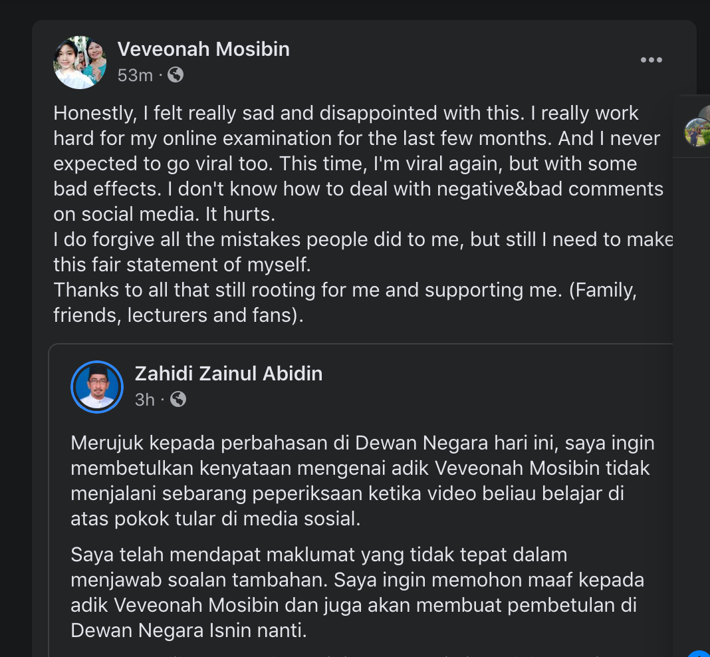Click the 'I do forgive all the mistakes' sentence
Image resolution: width=710 pixels, height=657 pixels.
pos(364,239)
